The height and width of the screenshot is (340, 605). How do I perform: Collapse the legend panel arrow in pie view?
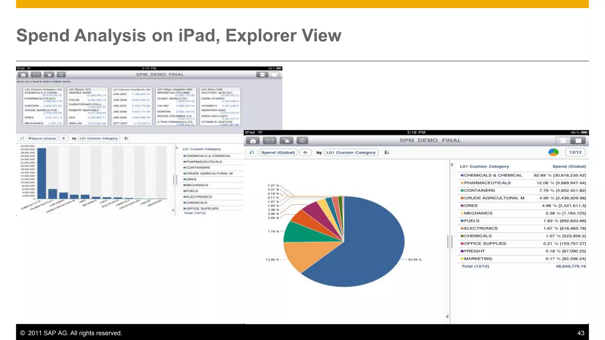pos(452,165)
